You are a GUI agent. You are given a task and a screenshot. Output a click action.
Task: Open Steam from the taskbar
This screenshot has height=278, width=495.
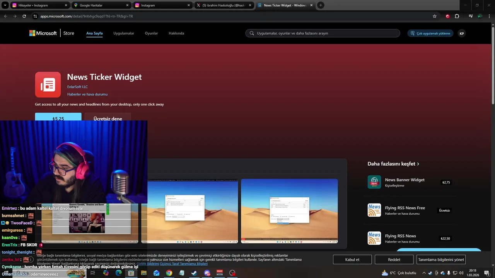tap(194, 273)
